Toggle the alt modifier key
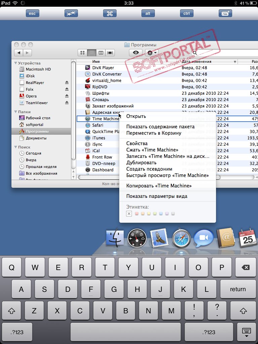The width and height of the screenshot is (258, 344). (148, 13)
